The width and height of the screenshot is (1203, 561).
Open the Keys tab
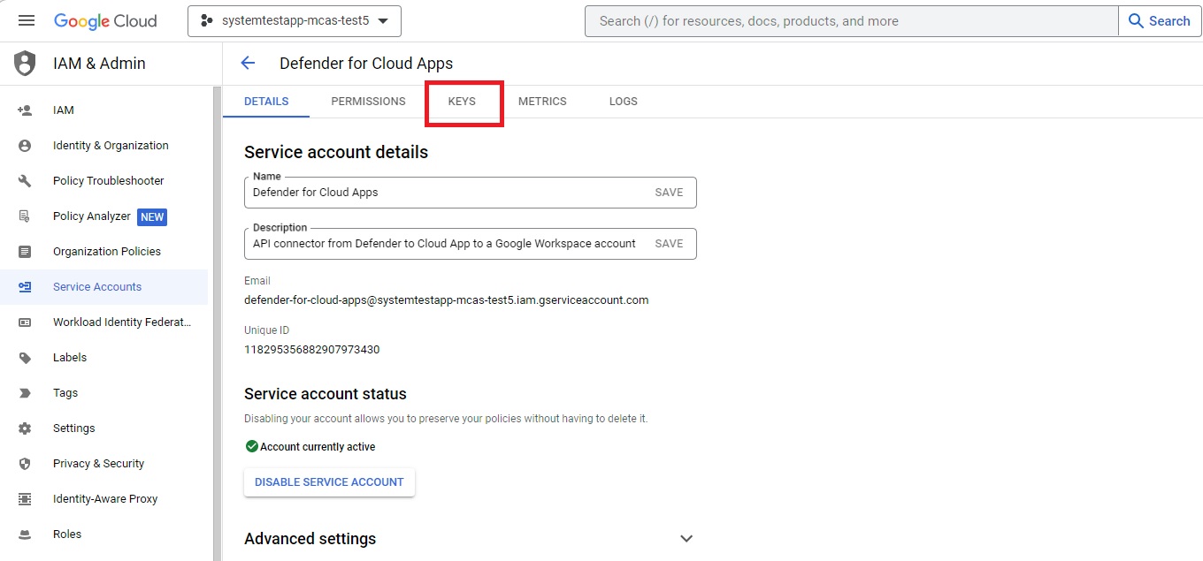point(462,102)
